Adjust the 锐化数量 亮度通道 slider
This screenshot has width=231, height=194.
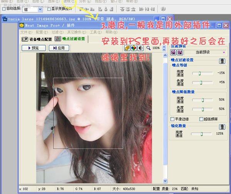pyautogui.click(x=201, y=134)
